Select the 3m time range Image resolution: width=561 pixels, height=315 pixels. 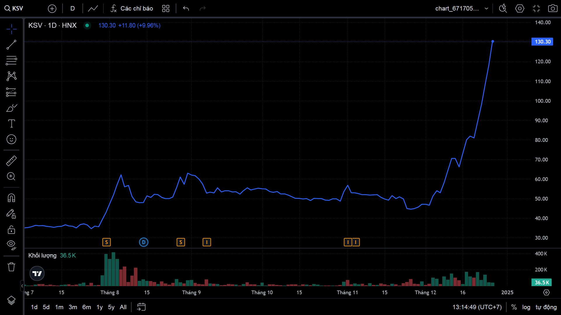click(x=73, y=307)
